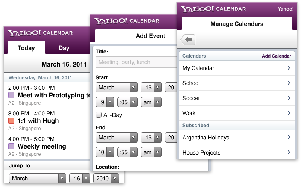Click the chevron next to Soccer

point(289,98)
